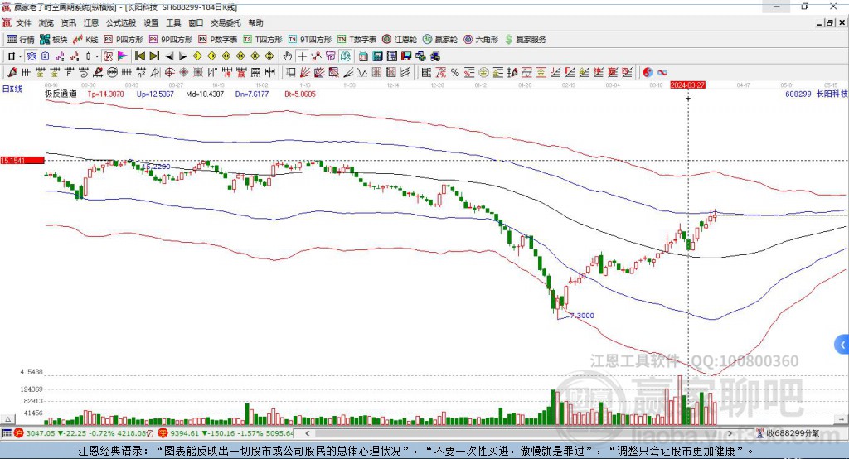
Task: Open the 行情 market quotes view
Action: pyautogui.click(x=20, y=40)
